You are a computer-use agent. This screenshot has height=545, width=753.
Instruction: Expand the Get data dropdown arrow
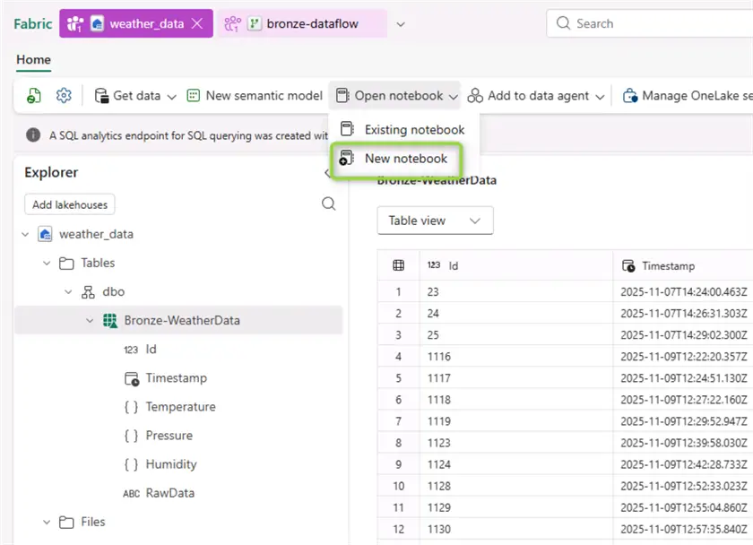pyautogui.click(x=171, y=97)
